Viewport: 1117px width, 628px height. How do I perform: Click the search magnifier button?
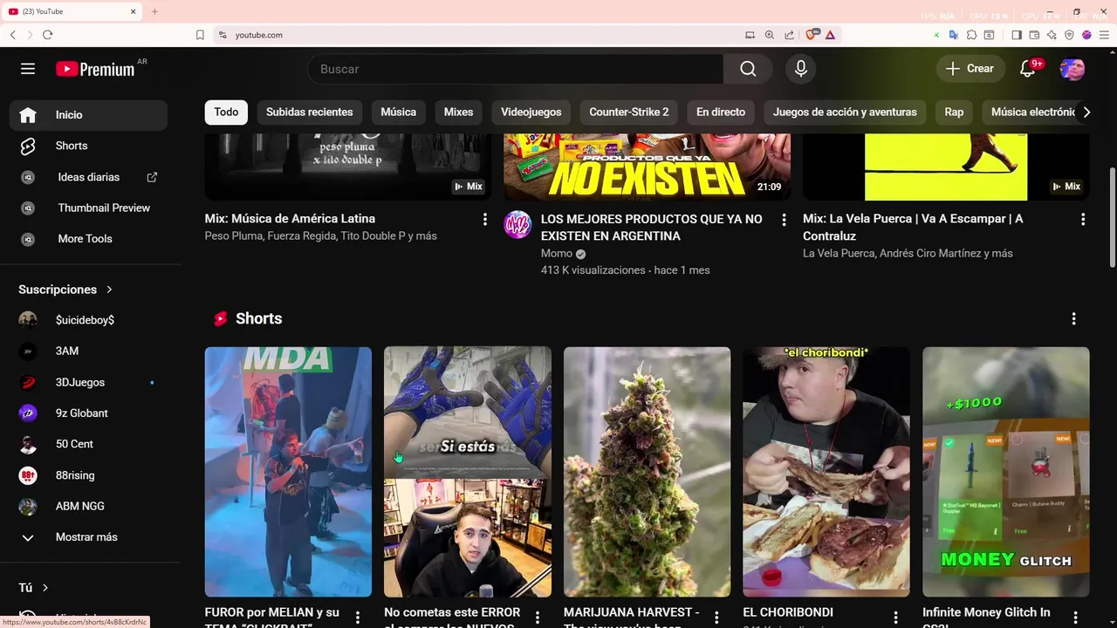[x=748, y=69]
